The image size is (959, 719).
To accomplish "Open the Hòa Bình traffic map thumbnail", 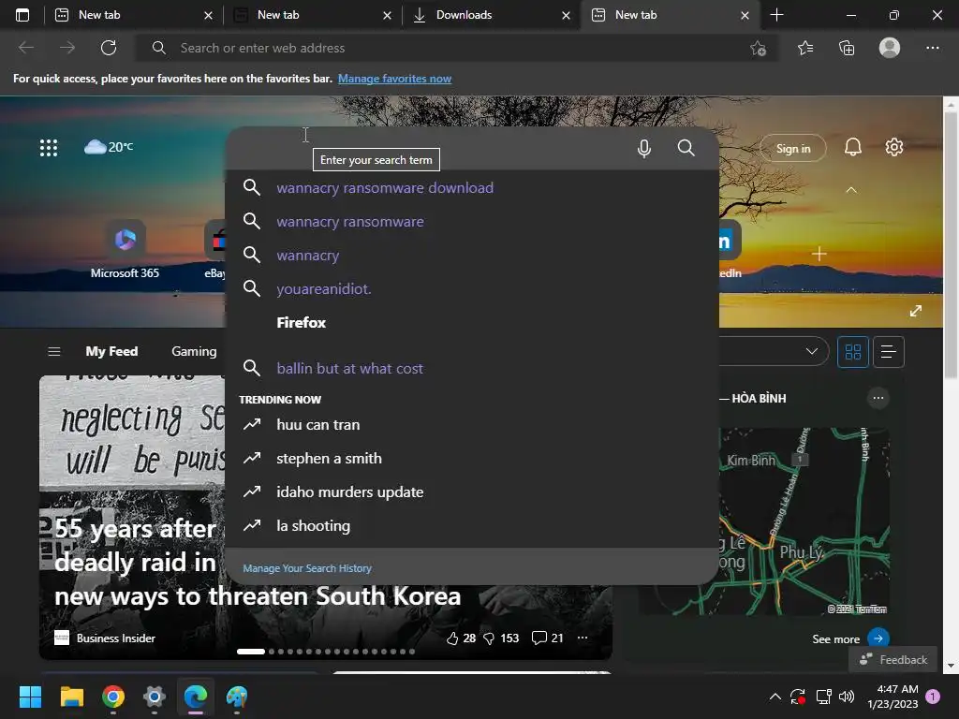I will coord(764,521).
